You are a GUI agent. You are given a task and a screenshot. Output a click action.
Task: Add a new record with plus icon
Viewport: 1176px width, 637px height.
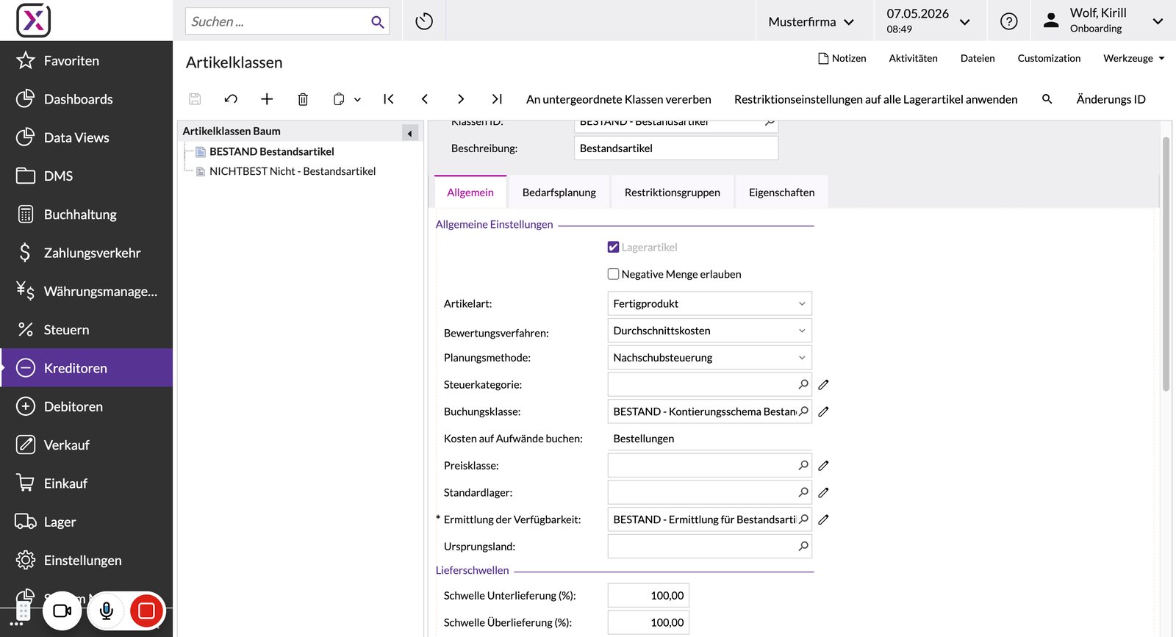[267, 99]
